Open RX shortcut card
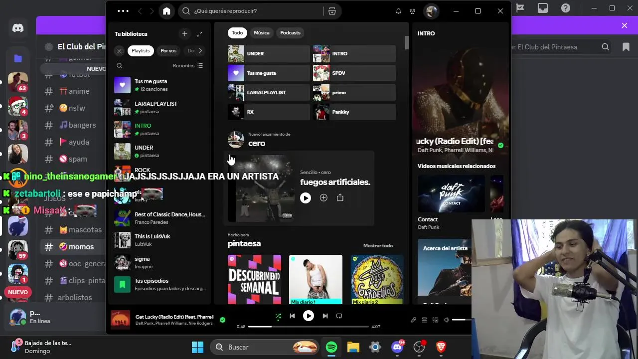638x359 pixels. 269,112
